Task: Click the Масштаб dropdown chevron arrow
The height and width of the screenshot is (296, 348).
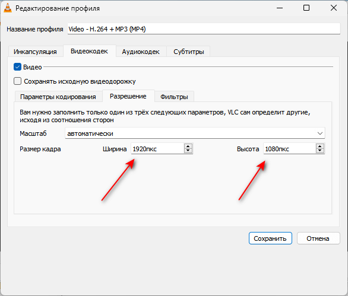Action: coord(320,133)
